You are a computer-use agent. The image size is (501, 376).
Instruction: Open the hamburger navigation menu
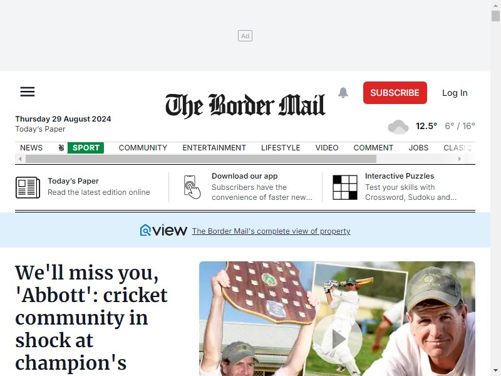click(28, 91)
